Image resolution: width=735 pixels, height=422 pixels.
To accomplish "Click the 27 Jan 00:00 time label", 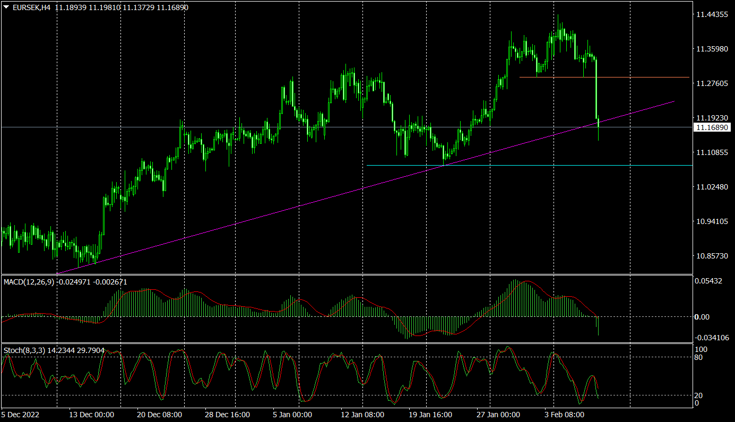I will [498, 415].
